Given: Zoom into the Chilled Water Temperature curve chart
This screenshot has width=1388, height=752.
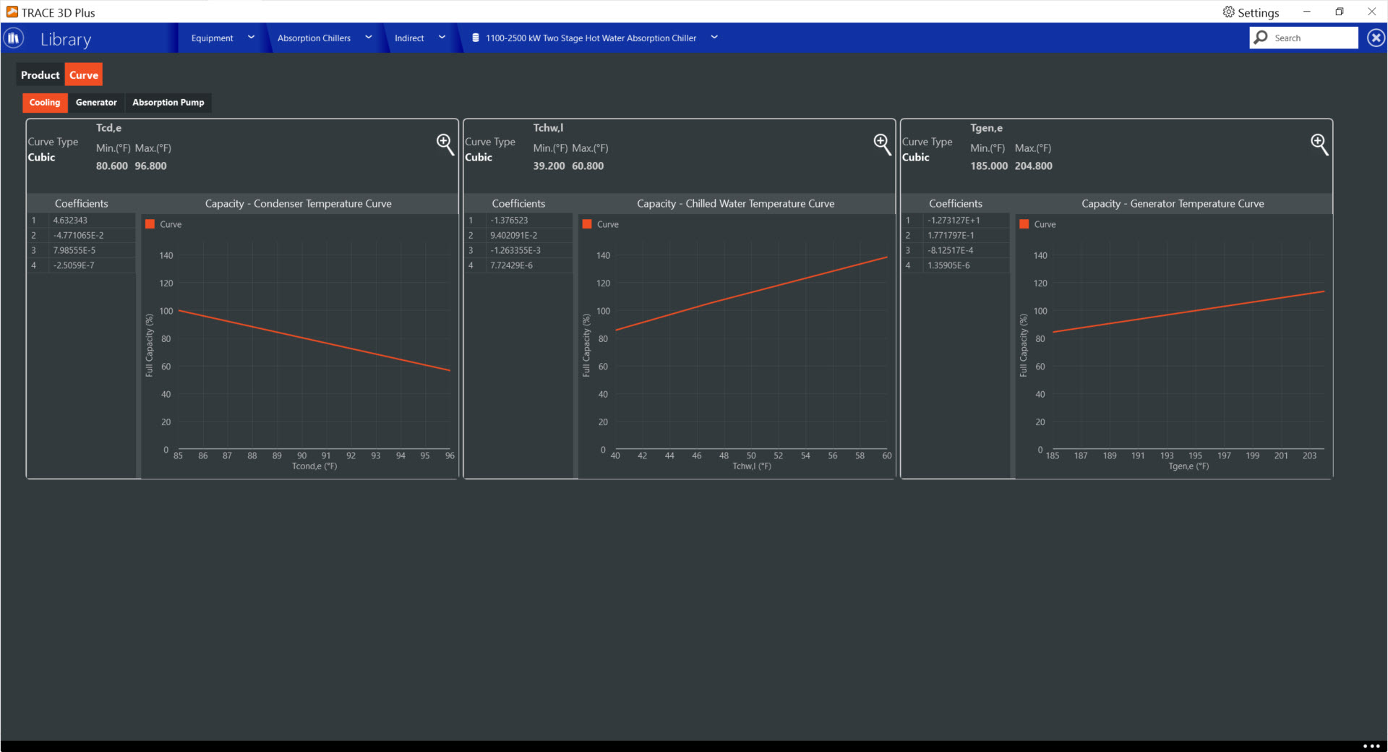Looking at the screenshot, I should [881, 143].
